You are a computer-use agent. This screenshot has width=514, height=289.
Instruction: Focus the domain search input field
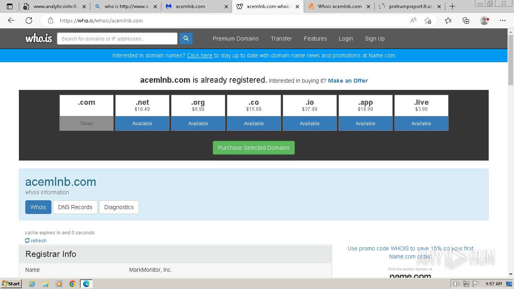point(117,39)
